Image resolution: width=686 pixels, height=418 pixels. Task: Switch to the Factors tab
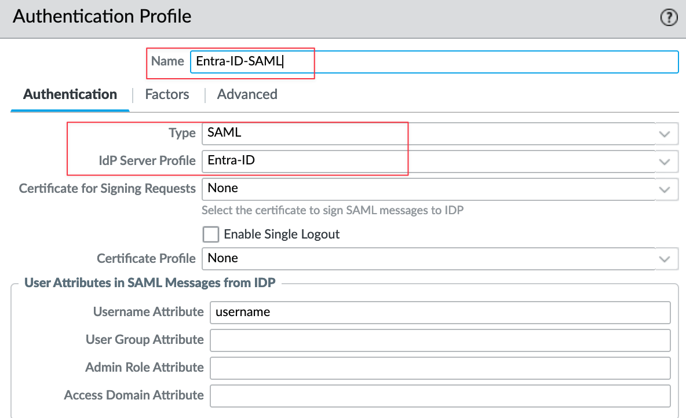tap(167, 94)
